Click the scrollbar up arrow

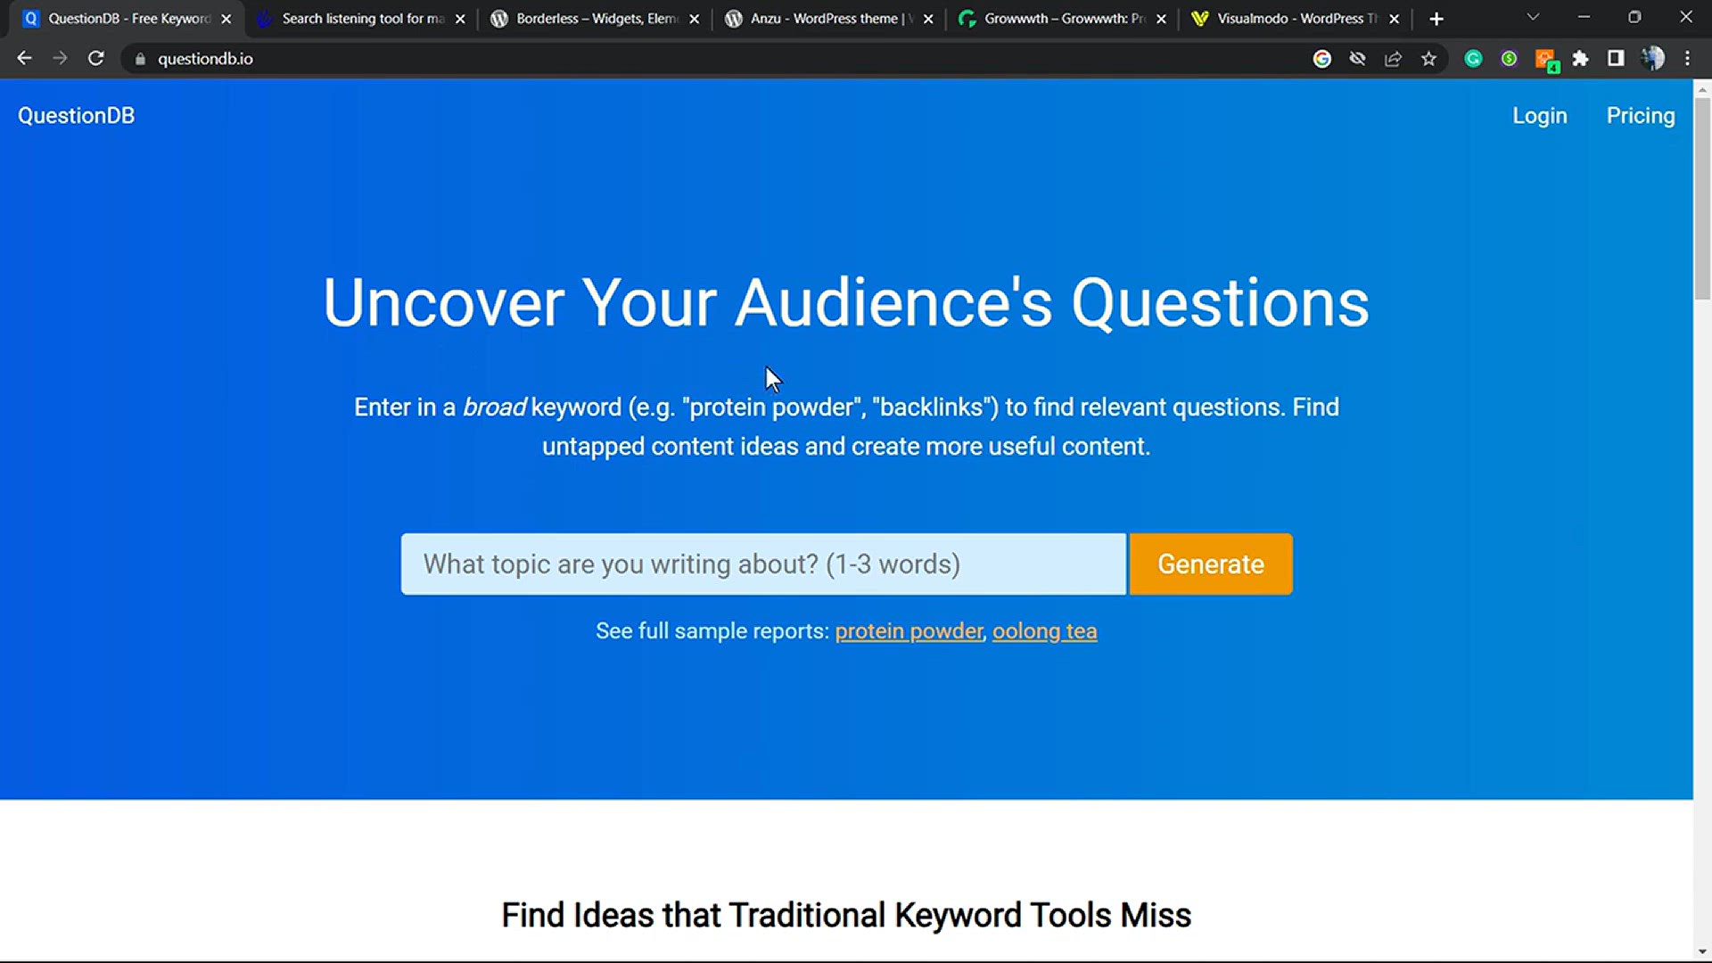click(1702, 89)
